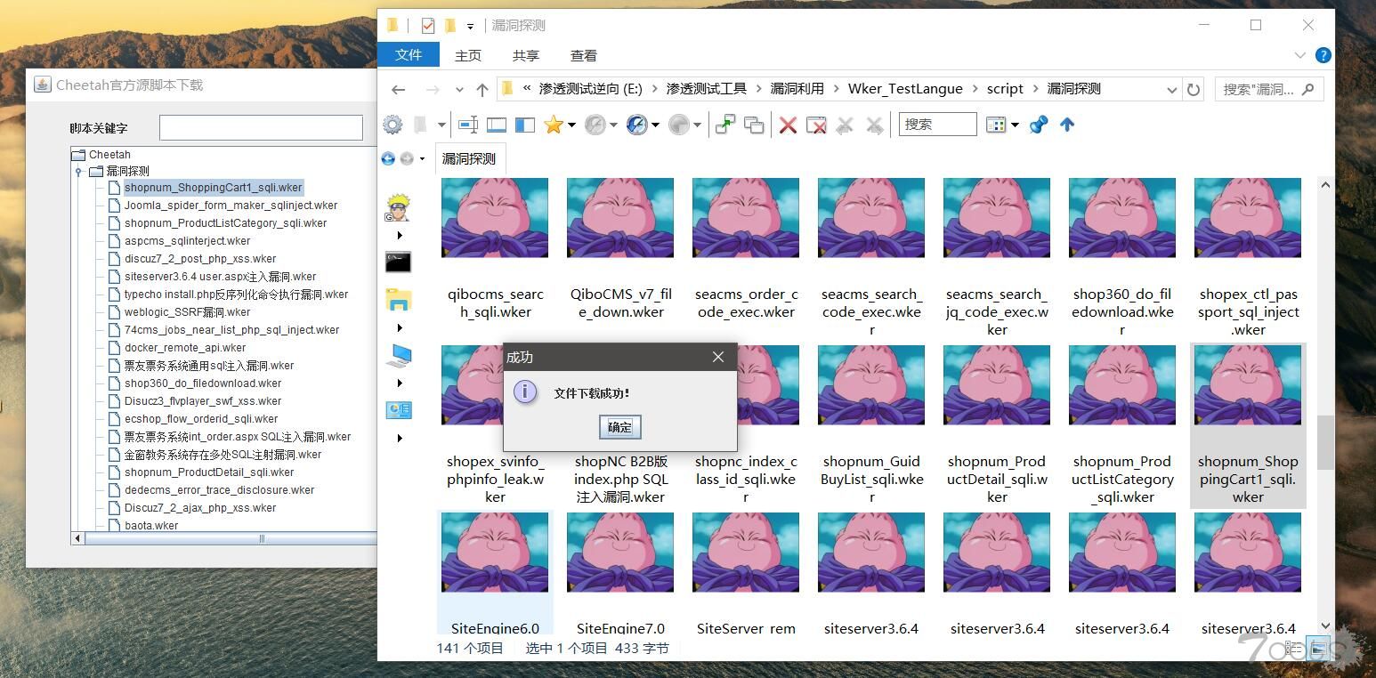Screen dimensions: 1376x678
Task: Open the quick access toolbar customize arrow
Action: [470, 27]
